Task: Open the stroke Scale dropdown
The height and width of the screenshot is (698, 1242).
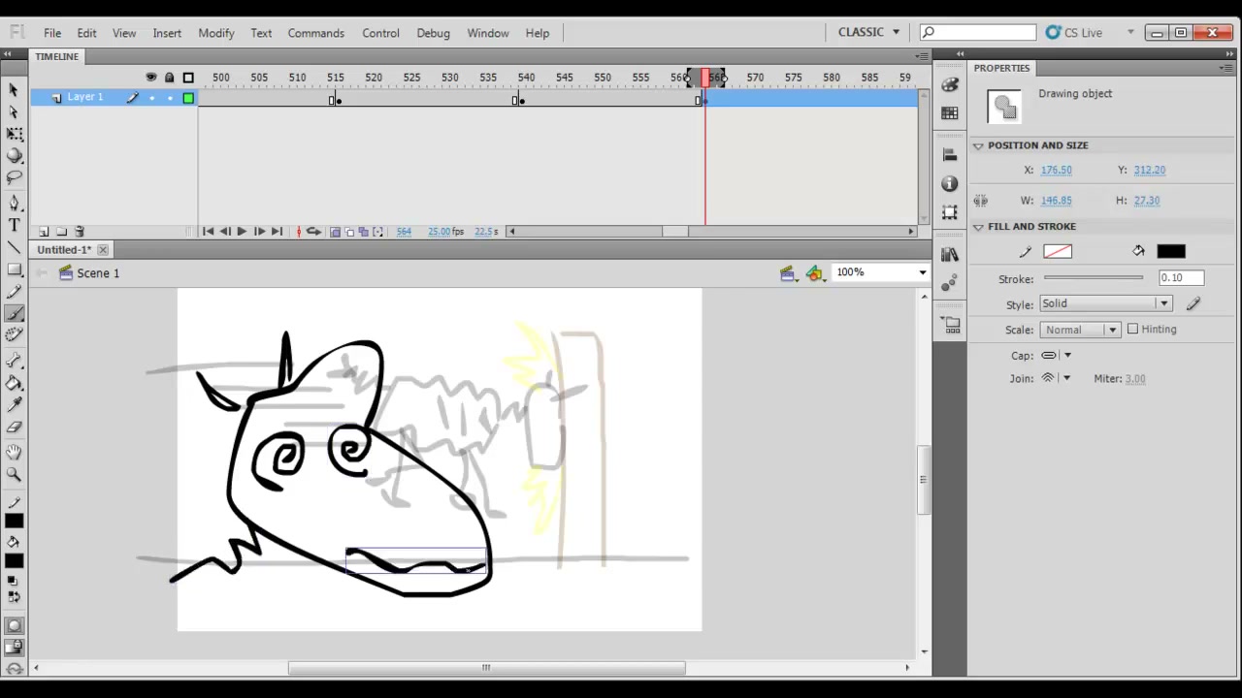Action: (1080, 330)
